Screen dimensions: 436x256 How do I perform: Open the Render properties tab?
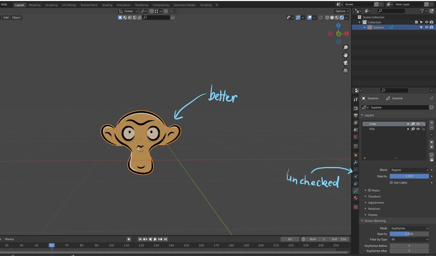(x=356, y=108)
